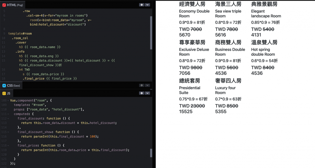Click the JS panel parentheses icon
Viewport: 315px width, 168px height.
pos(4,94)
